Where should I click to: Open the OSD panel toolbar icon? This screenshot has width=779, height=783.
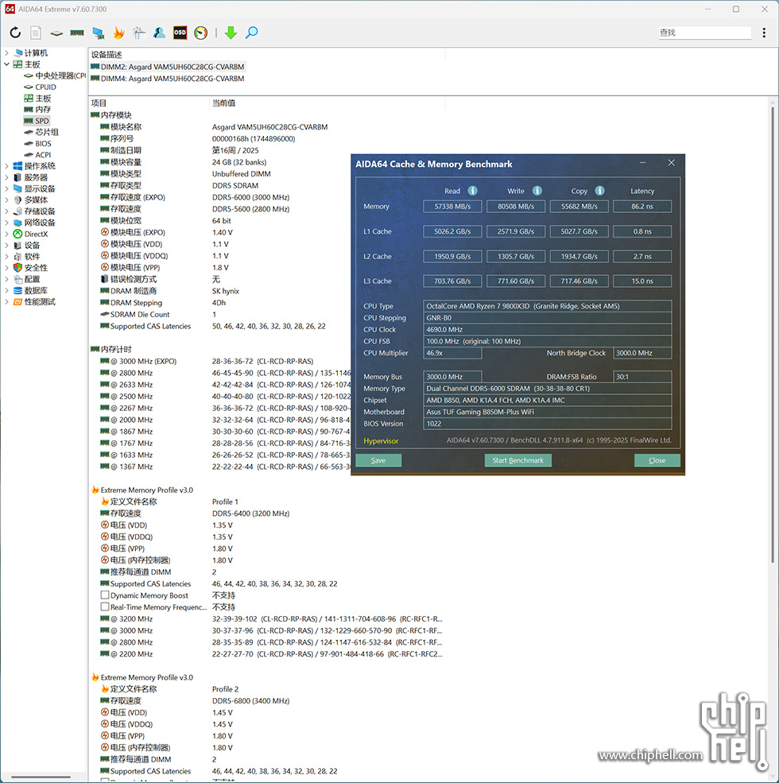click(x=180, y=33)
